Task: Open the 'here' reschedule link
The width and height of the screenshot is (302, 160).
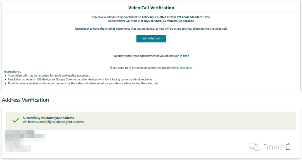Action: [x=189, y=68]
